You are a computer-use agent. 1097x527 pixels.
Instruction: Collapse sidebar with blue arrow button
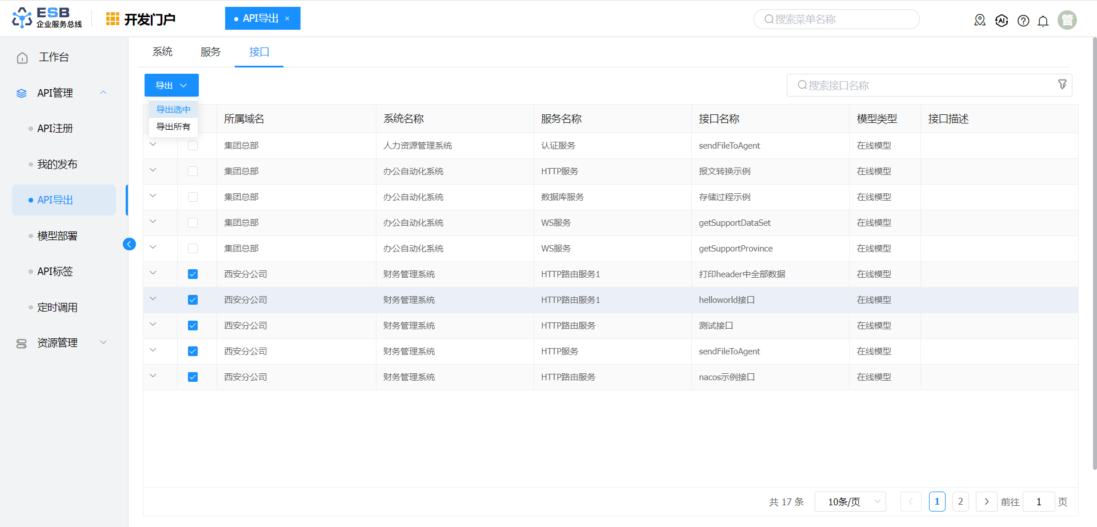pyautogui.click(x=129, y=245)
